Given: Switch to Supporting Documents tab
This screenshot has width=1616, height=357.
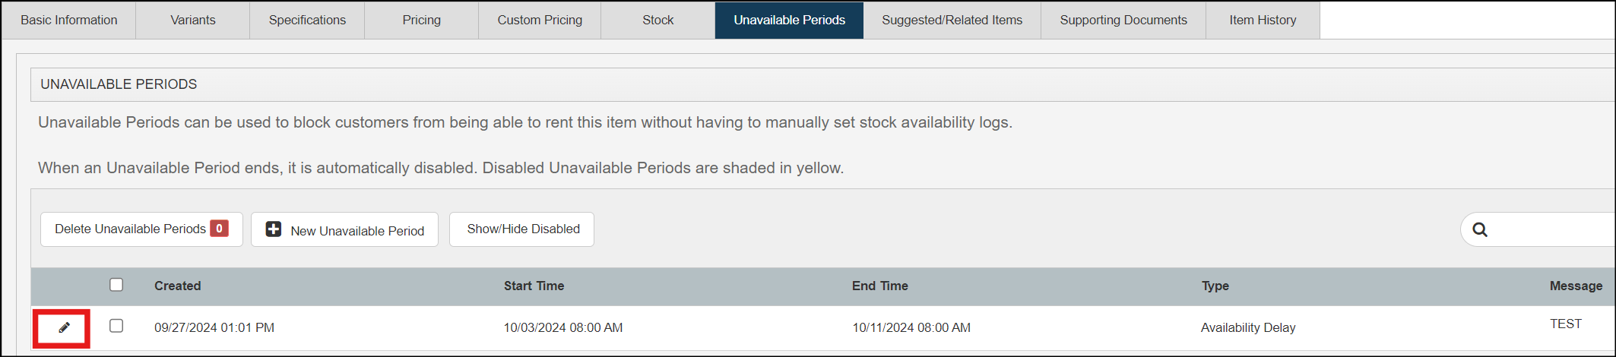Looking at the screenshot, I should (1123, 21).
